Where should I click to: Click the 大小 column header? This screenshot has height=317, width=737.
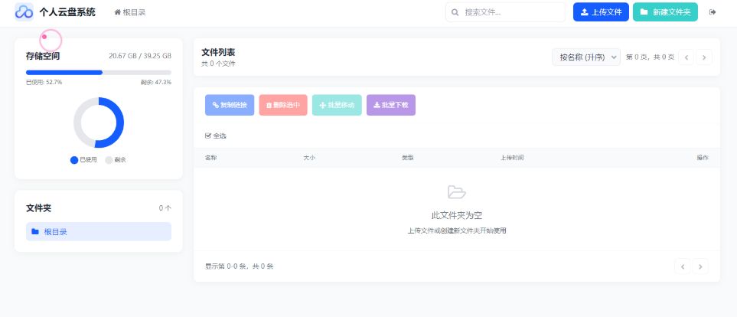(309, 158)
